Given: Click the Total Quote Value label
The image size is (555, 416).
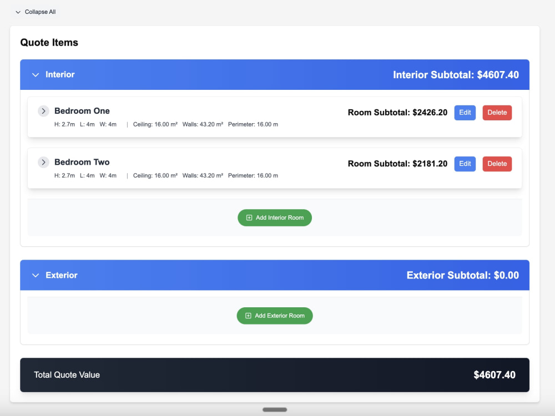Looking at the screenshot, I should point(67,375).
